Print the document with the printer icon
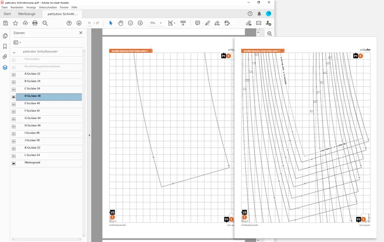 (35, 23)
